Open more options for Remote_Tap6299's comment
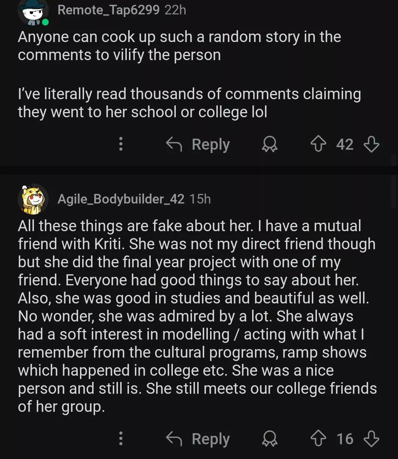 pos(121,144)
